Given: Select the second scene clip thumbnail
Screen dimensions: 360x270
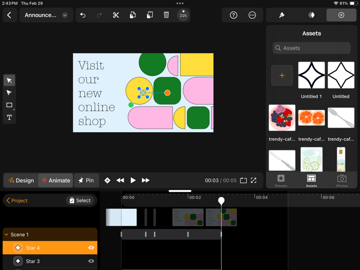Looking at the screenshot, I should [188, 217].
